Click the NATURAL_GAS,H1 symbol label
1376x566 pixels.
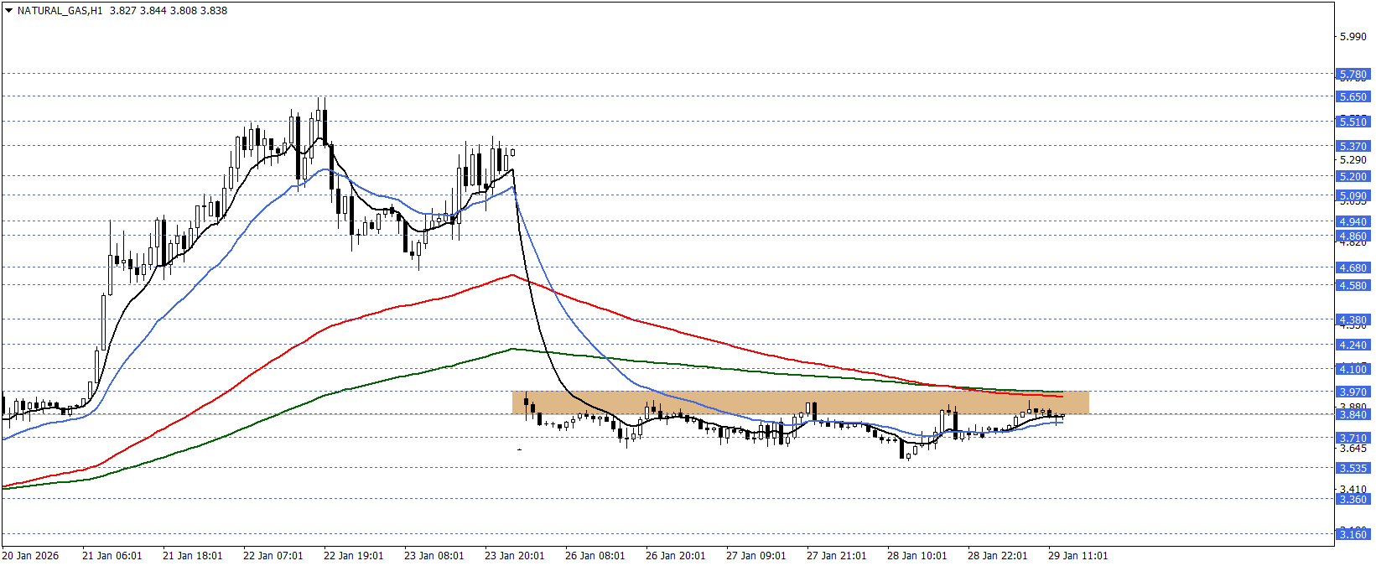(60, 11)
